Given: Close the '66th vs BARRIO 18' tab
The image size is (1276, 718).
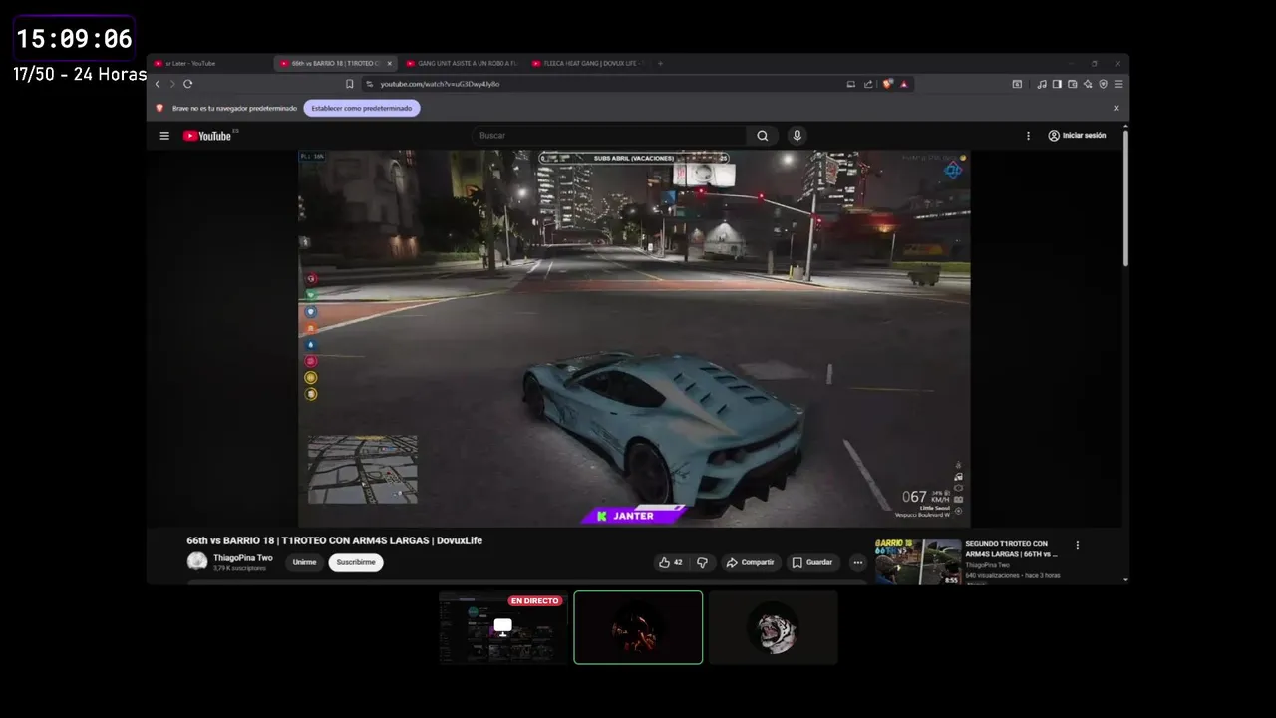Looking at the screenshot, I should pyautogui.click(x=390, y=63).
